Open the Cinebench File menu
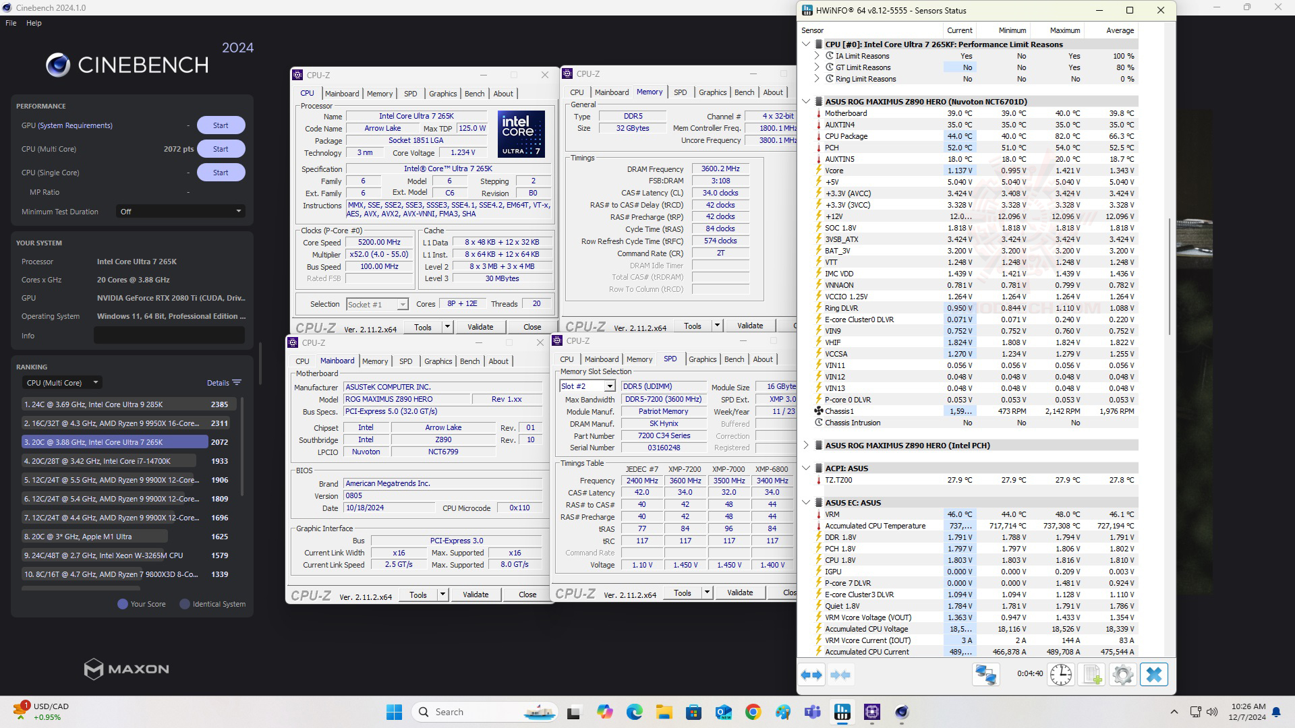Screen dimensions: 1295x728 (x=11, y=23)
